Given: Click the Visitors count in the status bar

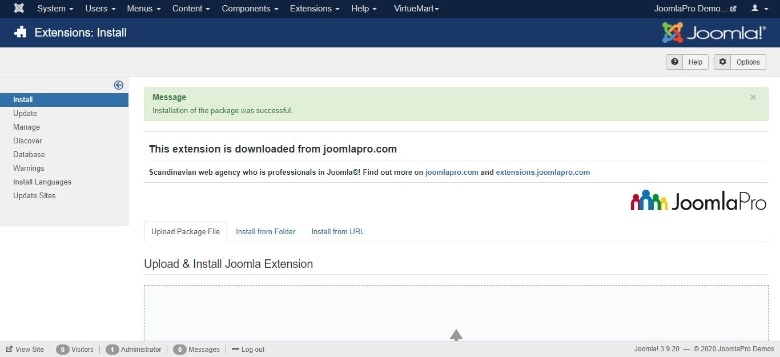Looking at the screenshot, I should click(75, 350).
